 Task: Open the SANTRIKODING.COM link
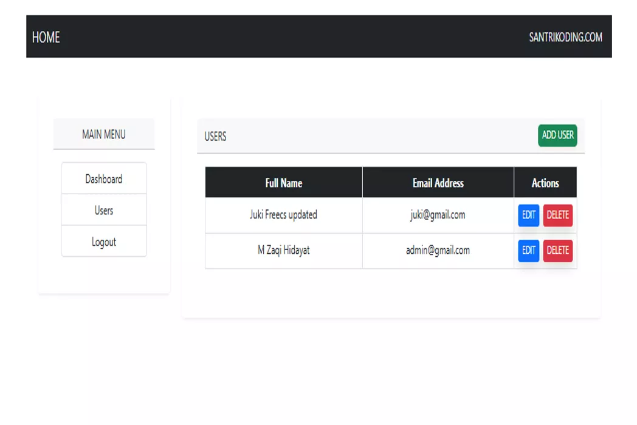[565, 38]
